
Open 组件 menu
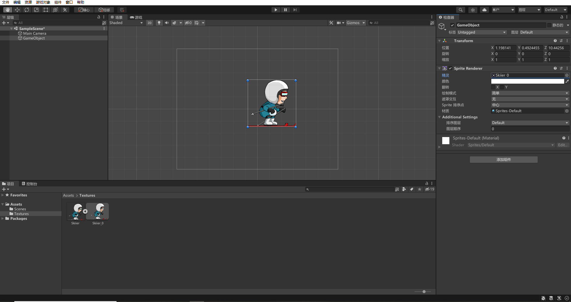tap(58, 2)
